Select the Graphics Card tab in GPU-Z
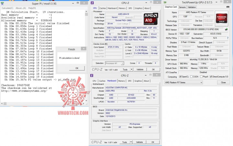 (x=171, y=7)
